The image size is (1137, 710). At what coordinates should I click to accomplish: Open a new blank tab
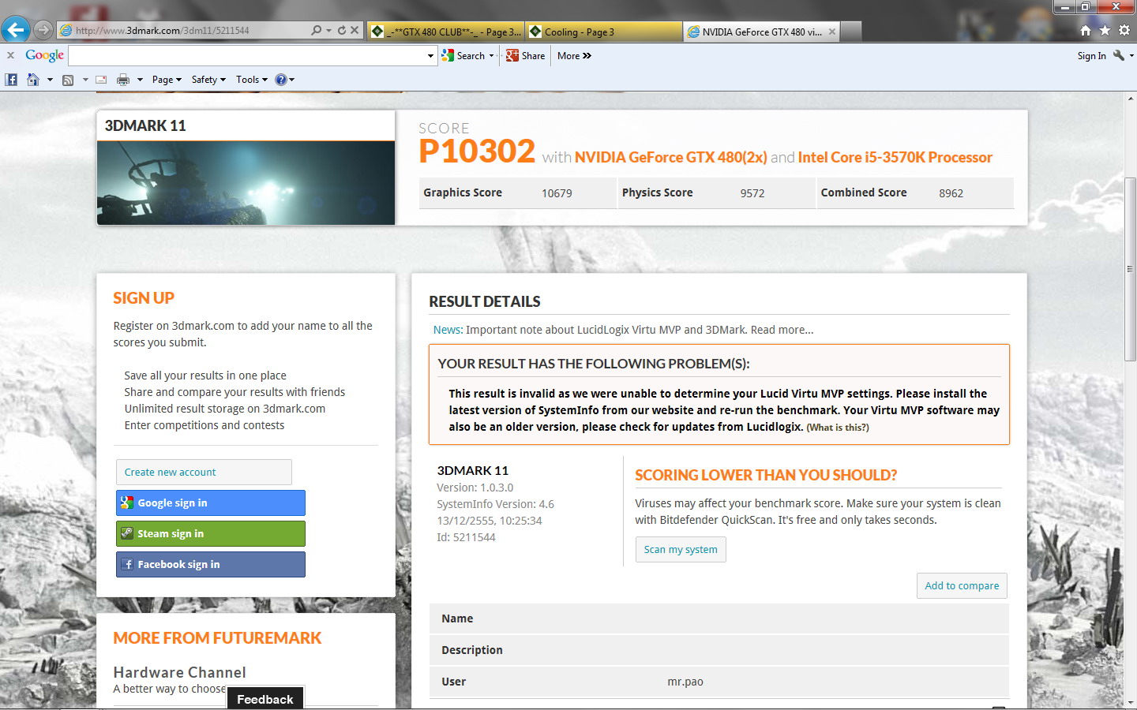pyautogui.click(x=850, y=32)
